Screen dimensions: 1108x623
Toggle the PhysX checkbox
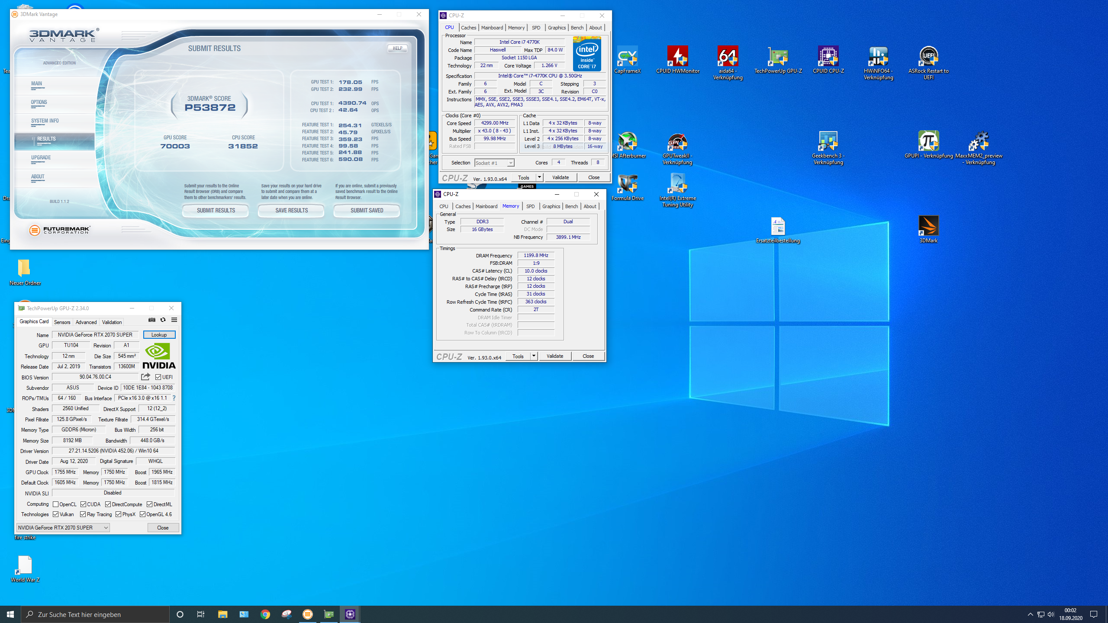(119, 514)
